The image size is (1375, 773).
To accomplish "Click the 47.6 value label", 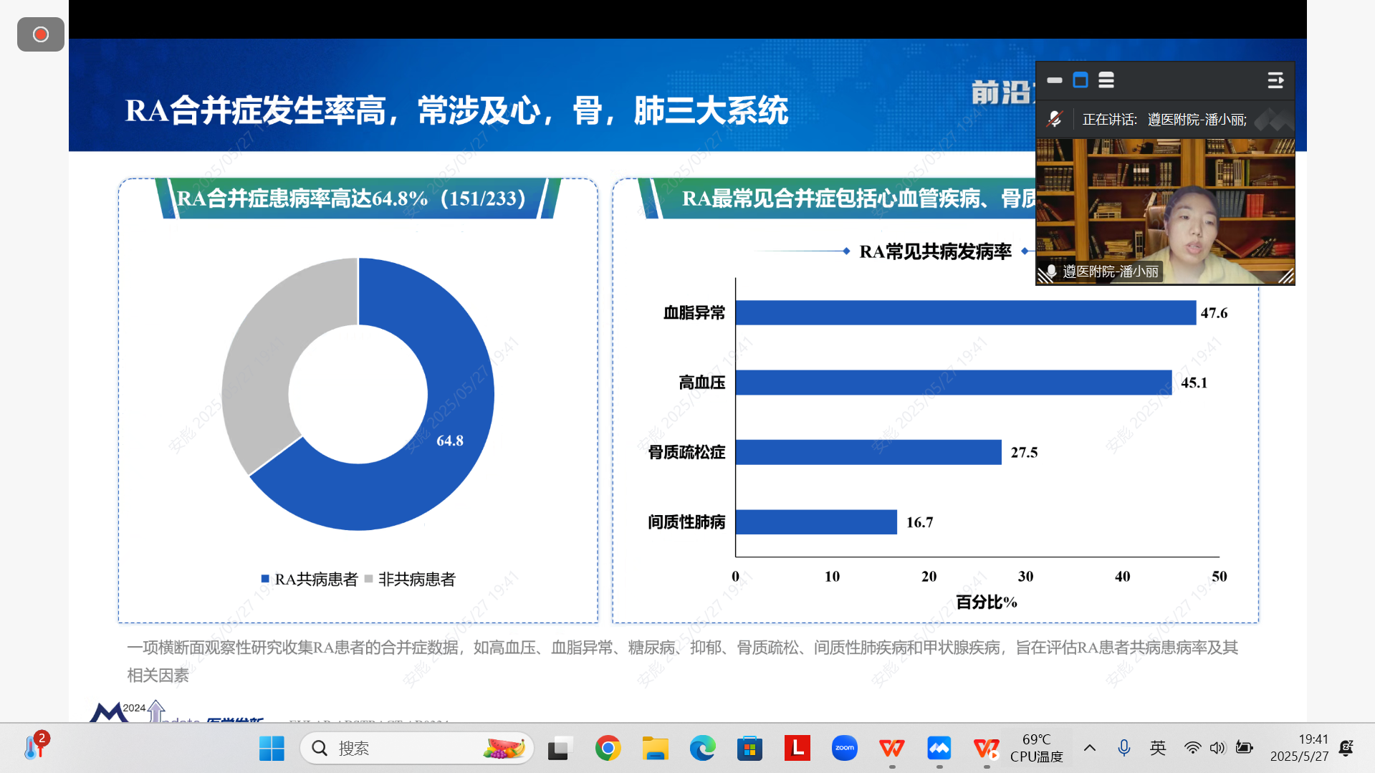I will [1214, 313].
